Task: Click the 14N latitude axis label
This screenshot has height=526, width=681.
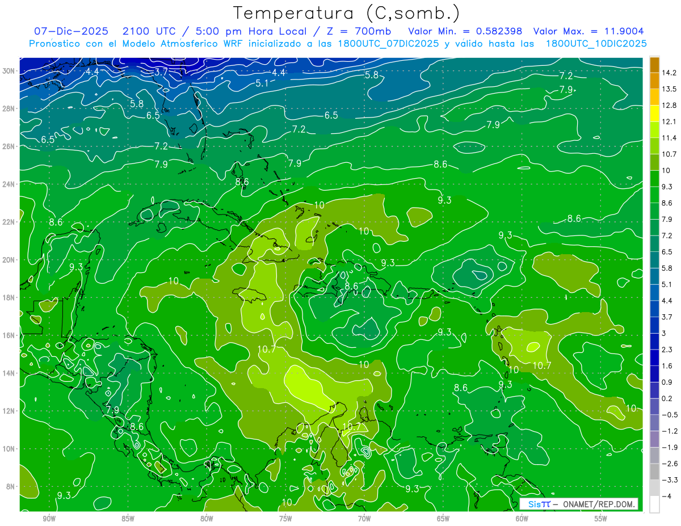Action: point(9,373)
